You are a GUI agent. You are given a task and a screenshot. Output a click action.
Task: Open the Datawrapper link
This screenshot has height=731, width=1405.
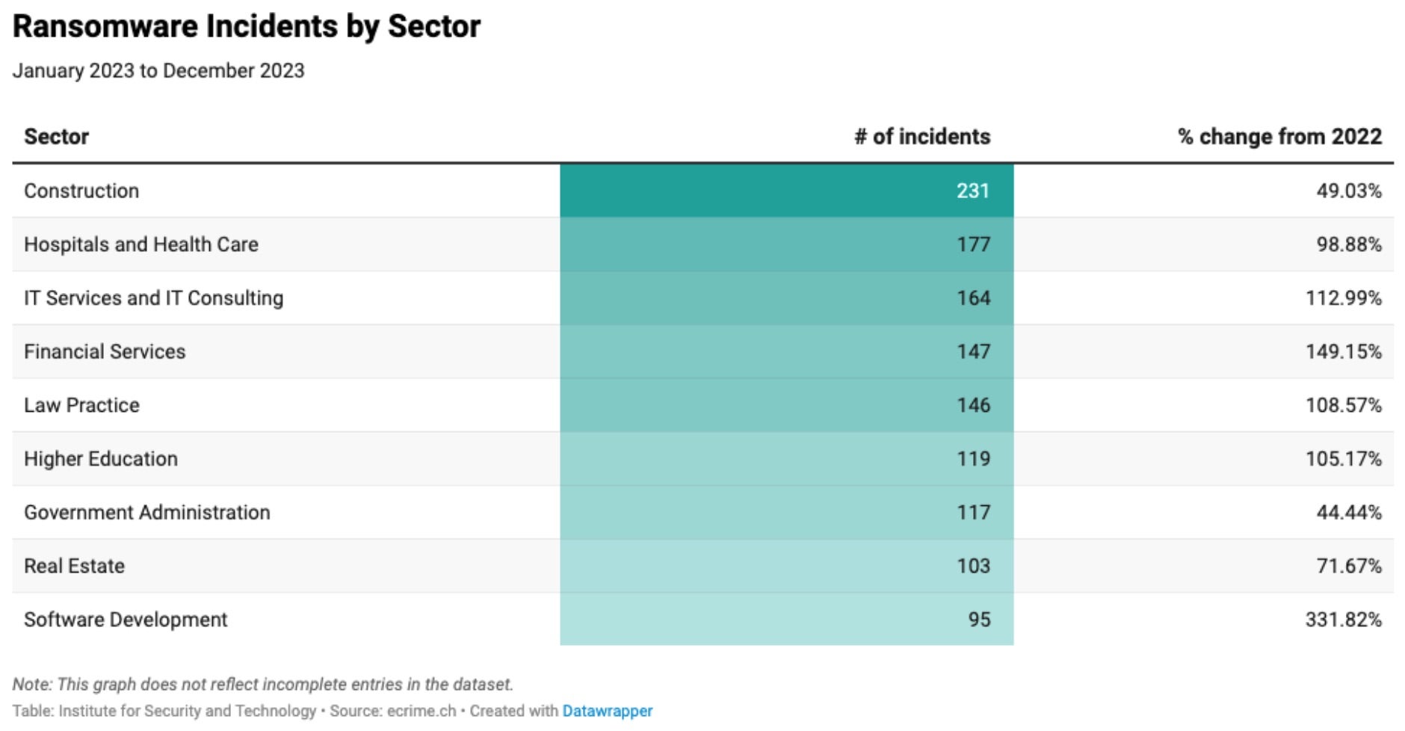(607, 711)
